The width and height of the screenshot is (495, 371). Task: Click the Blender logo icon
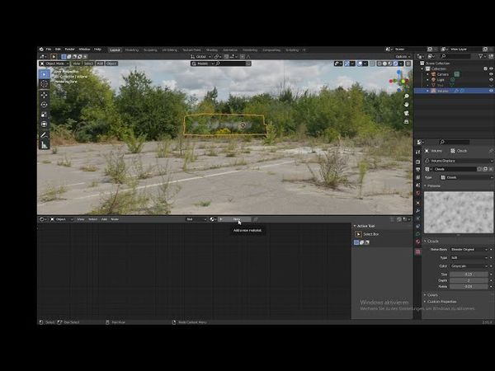click(41, 49)
